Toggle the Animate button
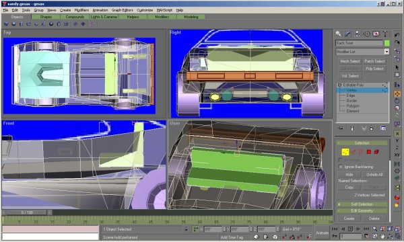This screenshot has width=404, height=242. point(322,233)
